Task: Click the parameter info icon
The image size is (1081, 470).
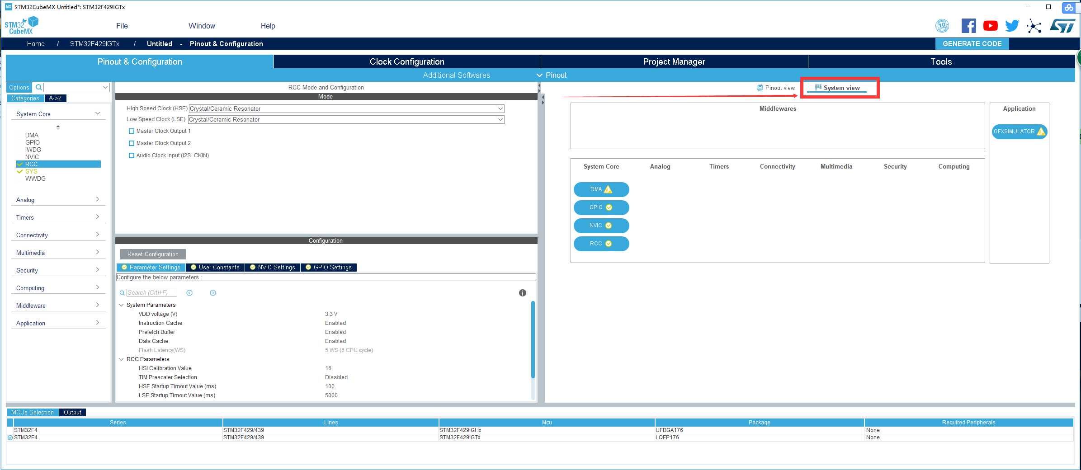Action: click(x=523, y=293)
